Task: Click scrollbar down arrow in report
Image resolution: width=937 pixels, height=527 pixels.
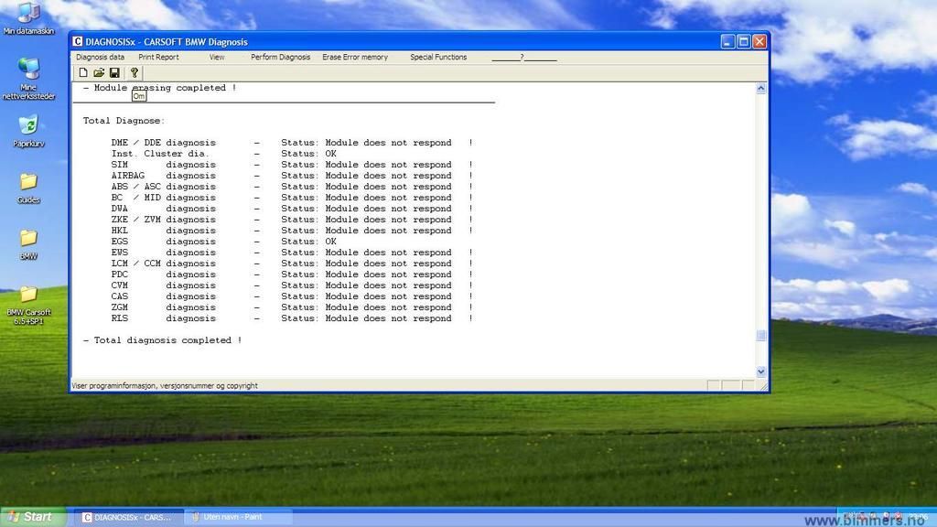Action: (x=760, y=371)
